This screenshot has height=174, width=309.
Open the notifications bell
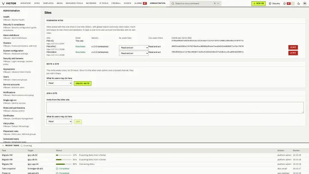point(285,3)
